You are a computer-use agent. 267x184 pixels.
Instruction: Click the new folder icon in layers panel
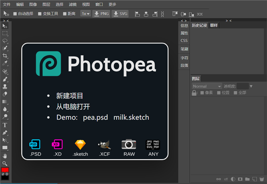pos(247,179)
